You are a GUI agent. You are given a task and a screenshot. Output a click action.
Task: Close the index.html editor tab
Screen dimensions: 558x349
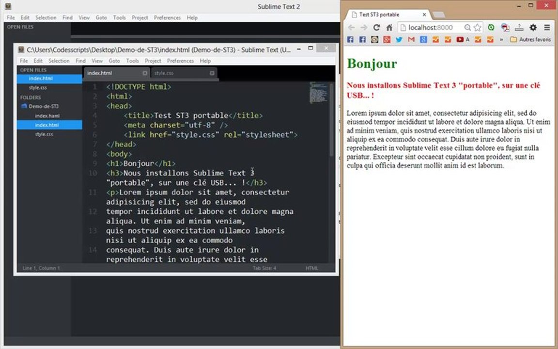(x=145, y=73)
